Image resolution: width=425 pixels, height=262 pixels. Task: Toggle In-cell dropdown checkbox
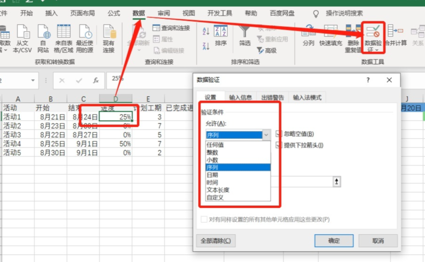pos(279,145)
